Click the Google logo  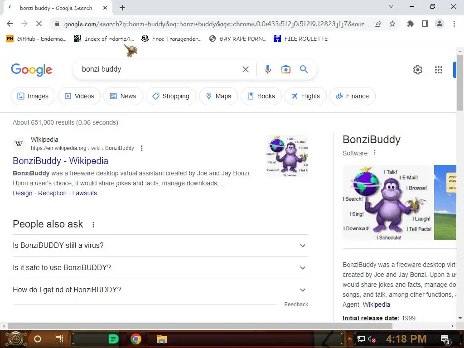(31, 70)
